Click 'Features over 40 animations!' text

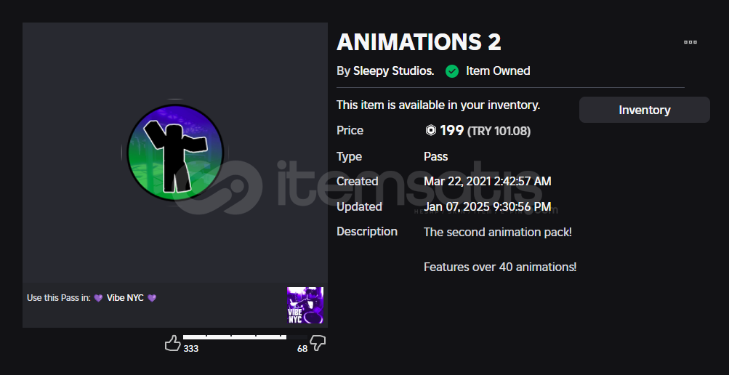pyautogui.click(x=500, y=267)
